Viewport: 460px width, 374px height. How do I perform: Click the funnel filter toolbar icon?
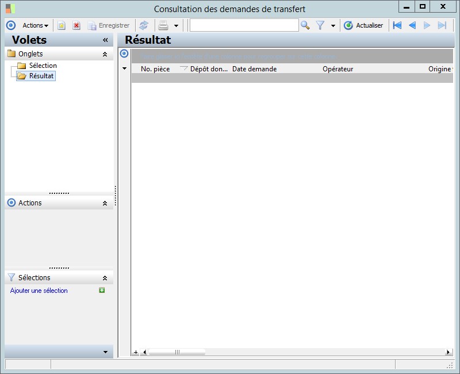(x=320, y=25)
